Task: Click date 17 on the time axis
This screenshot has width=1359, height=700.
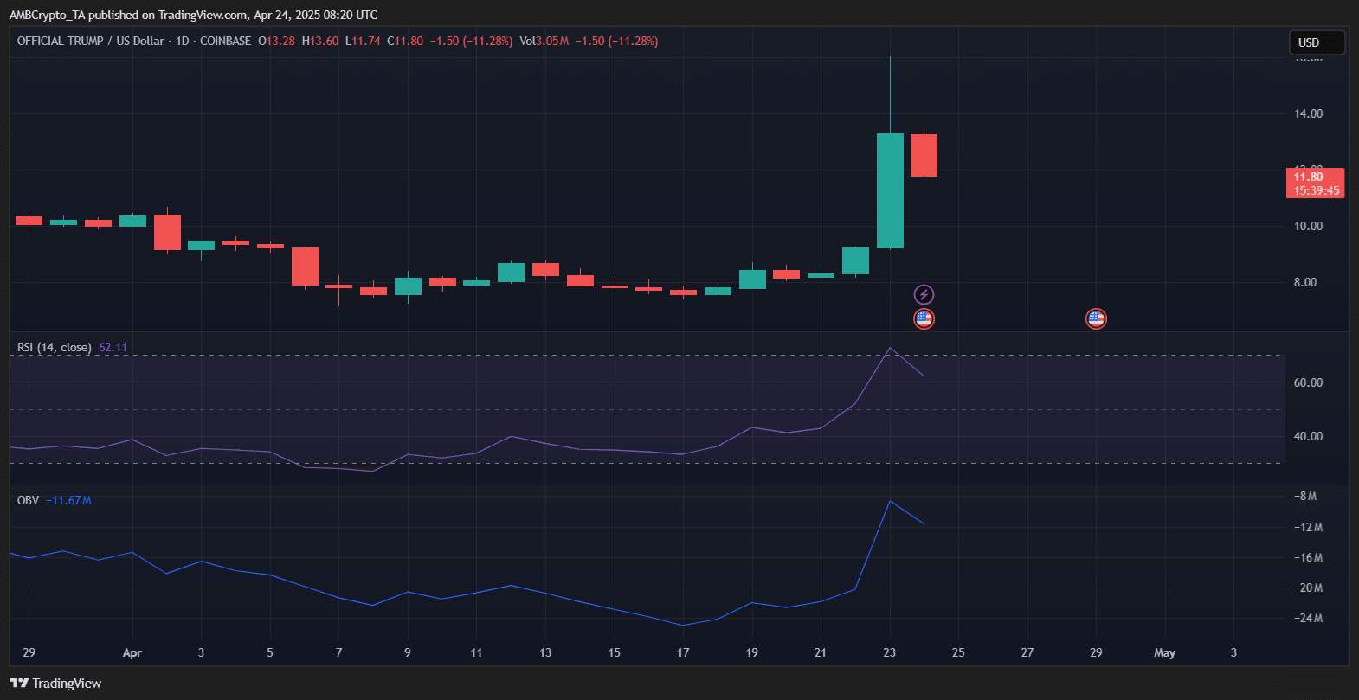Action: pos(683,652)
